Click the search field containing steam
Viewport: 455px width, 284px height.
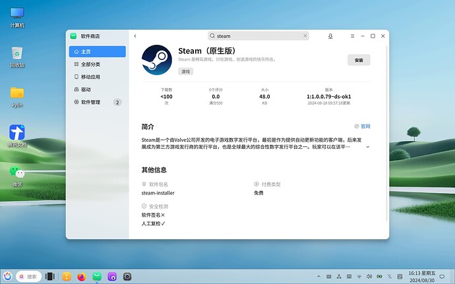[258, 36]
